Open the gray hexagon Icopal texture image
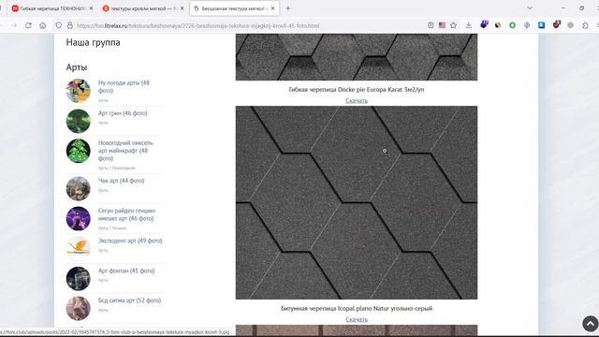This screenshot has height=337, width=599. click(x=357, y=202)
